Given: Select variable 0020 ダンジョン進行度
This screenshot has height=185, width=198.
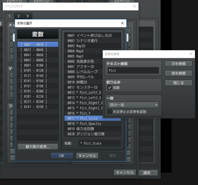Looking at the screenshot, I should click(x=93, y=134).
